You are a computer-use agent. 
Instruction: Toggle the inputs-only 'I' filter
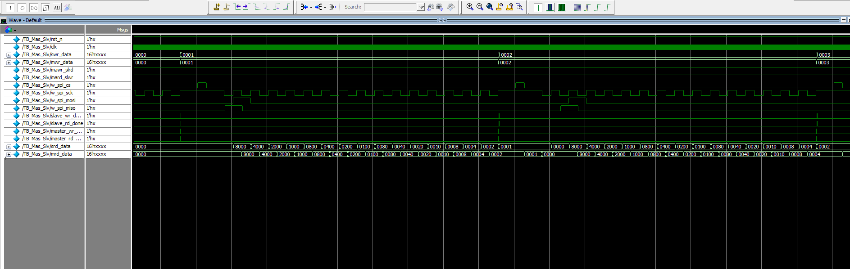(10, 8)
